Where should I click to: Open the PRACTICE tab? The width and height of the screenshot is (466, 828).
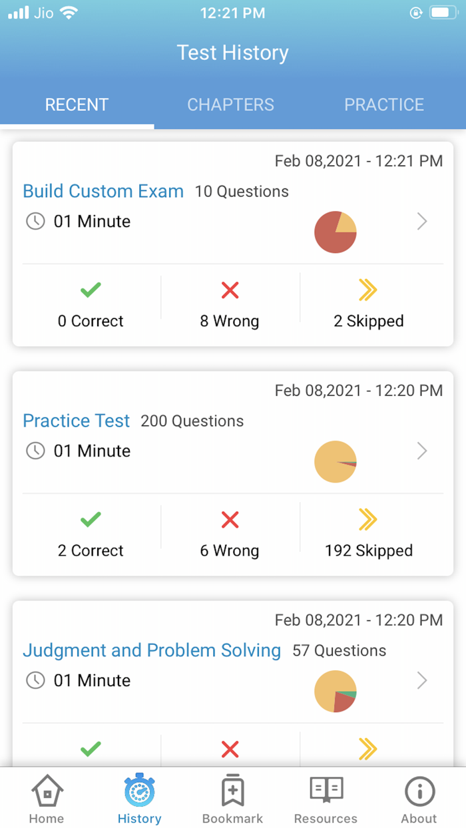(x=384, y=104)
